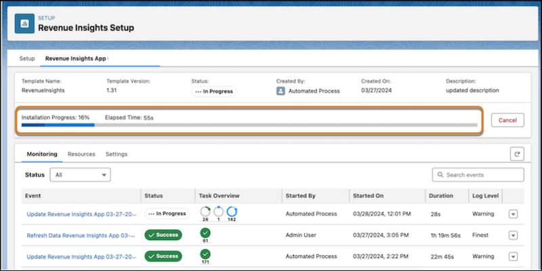Open the Status filter All dropdown
The width and height of the screenshot is (542, 271).
80,175
